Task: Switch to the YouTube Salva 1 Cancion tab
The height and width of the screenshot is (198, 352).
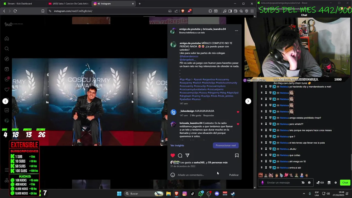Action: tap(68, 4)
